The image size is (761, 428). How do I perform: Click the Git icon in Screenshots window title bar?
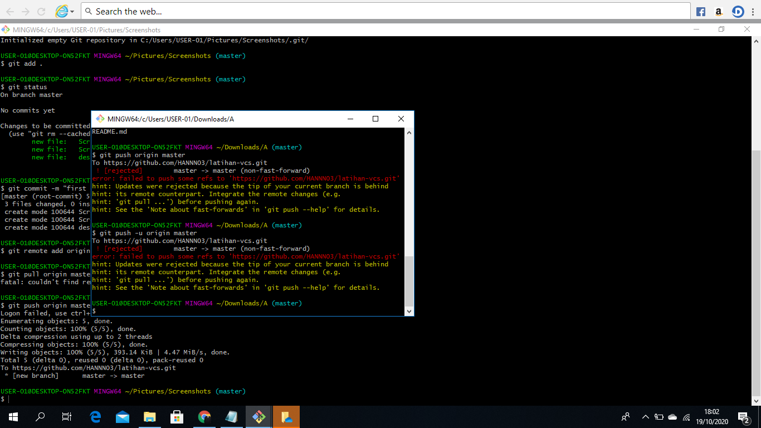[5, 30]
